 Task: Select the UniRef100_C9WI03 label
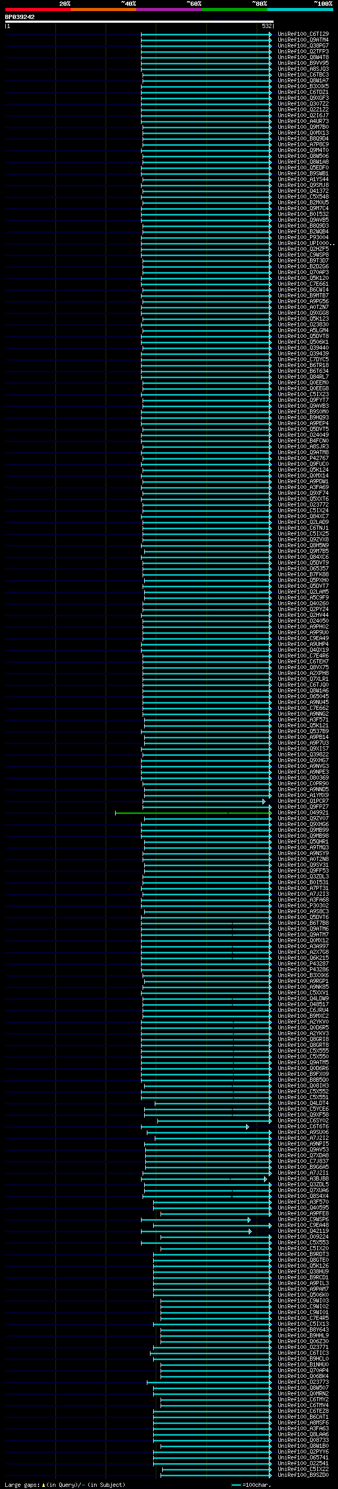(303, 1300)
